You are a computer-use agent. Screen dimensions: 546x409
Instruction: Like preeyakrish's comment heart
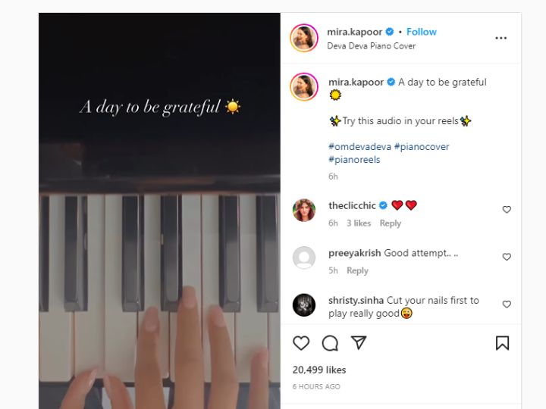point(507,257)
